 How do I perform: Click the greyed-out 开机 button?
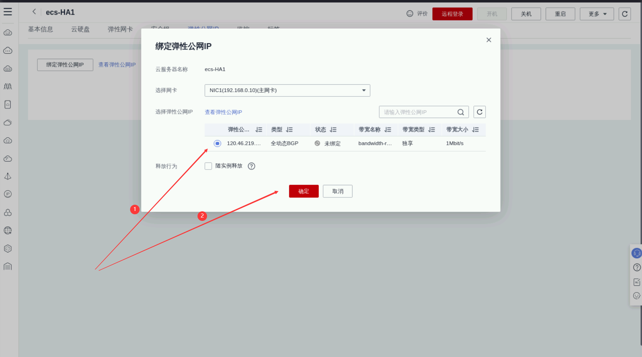click(x=492, y=14)
